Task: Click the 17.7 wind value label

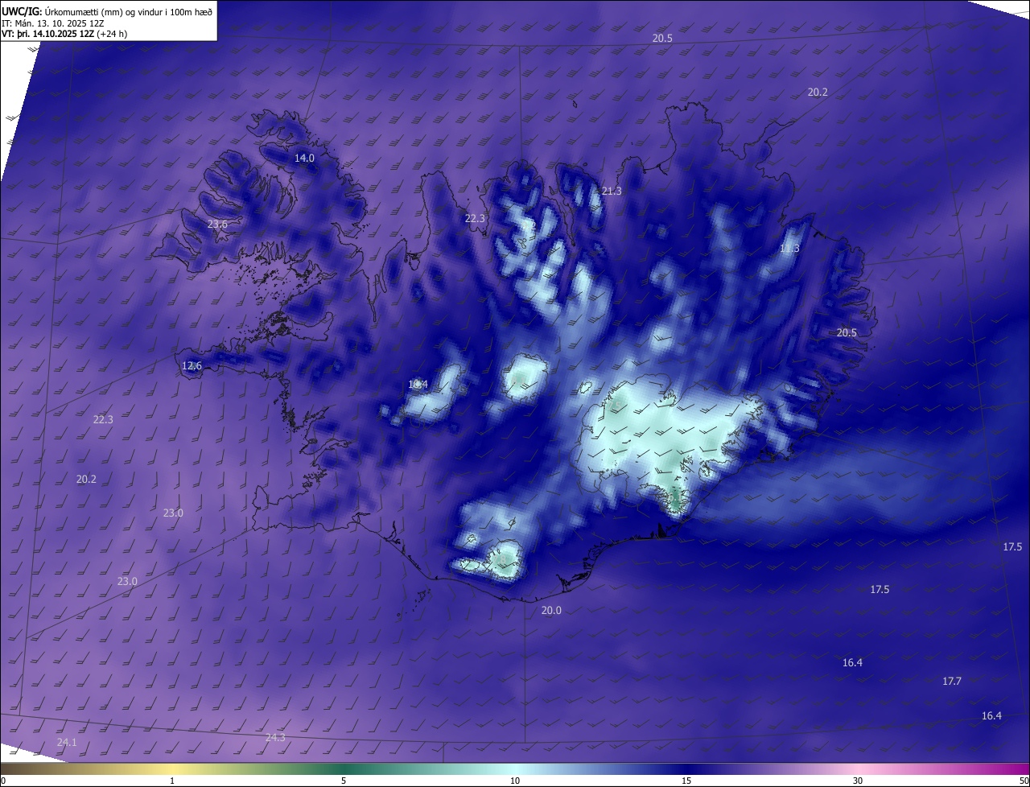Action: pos(952,682)
